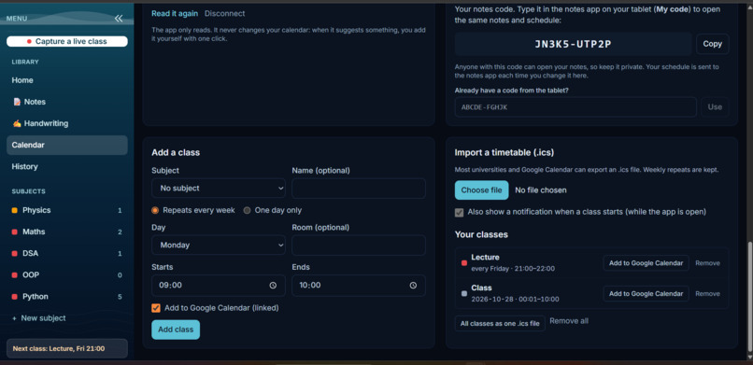Open the Python subject
The height and width of the screenshot is (365, 753).
[67, 297]
